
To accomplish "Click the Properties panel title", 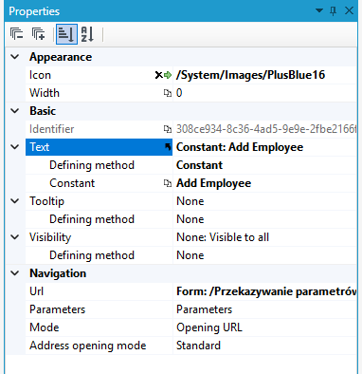I will (34, 11).
